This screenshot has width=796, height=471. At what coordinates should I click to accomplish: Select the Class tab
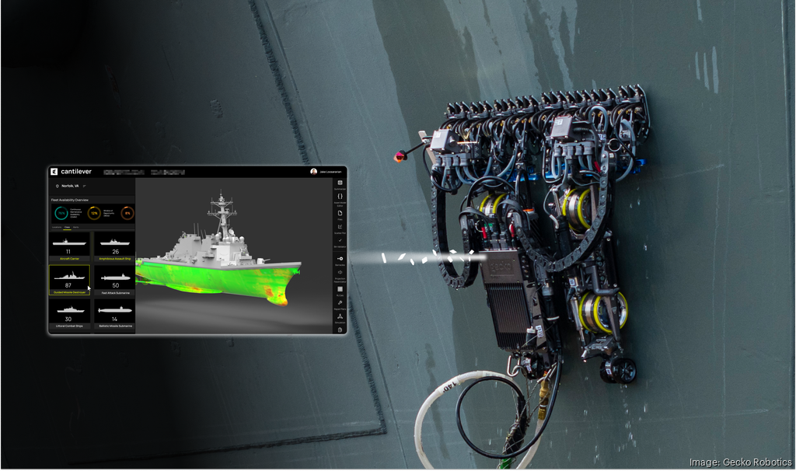click(67, 227)
